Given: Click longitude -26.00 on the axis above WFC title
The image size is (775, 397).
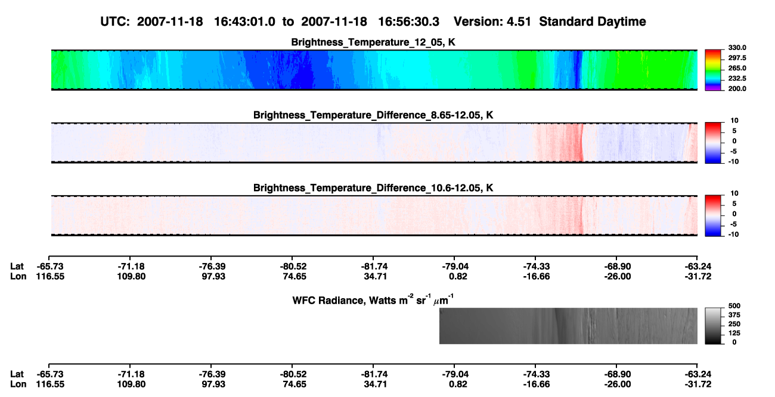Looking at the screenshot, I should tap(616, 276).
